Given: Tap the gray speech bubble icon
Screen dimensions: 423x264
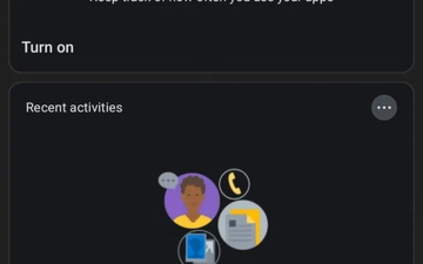Looking at the screenshot, I should [168, 180].
